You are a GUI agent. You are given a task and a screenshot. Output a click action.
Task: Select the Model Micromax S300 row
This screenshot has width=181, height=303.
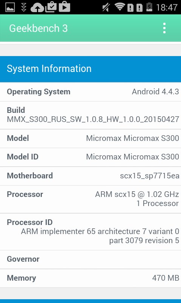click(x=90, y=138)
